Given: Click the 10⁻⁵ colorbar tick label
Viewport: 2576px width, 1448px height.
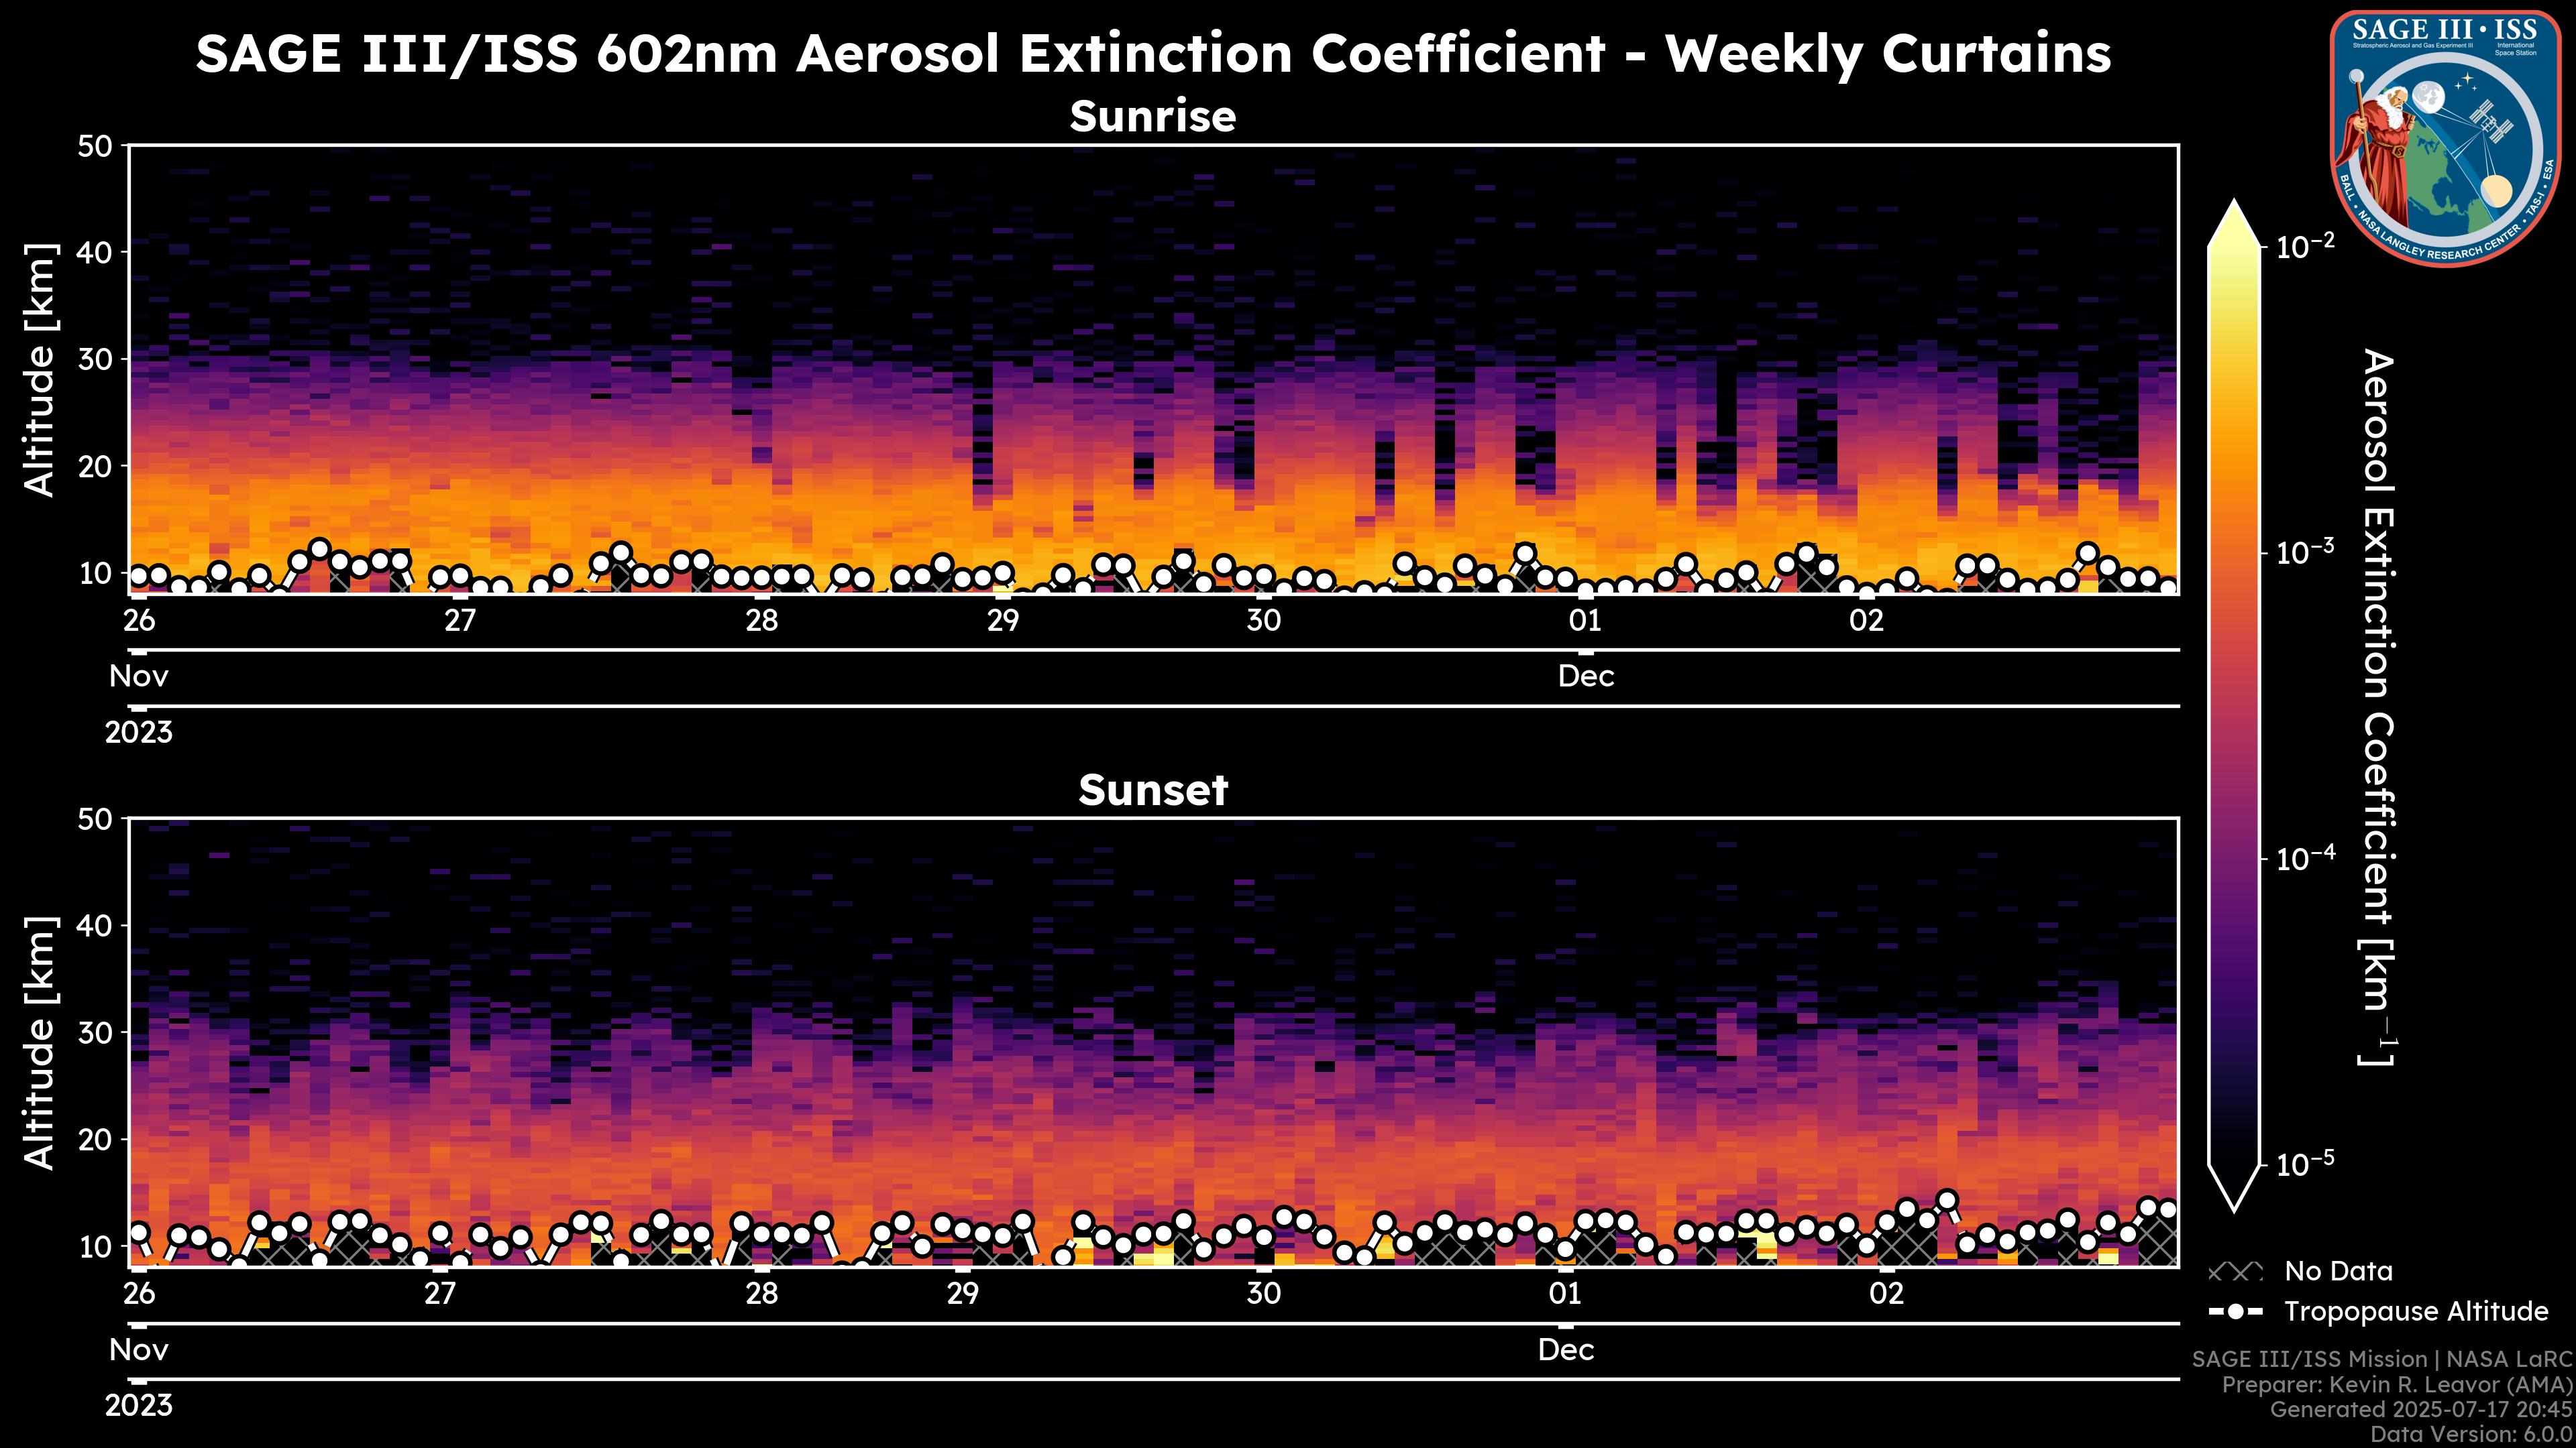Looking at the screenshot, I should [2306, 1164].
